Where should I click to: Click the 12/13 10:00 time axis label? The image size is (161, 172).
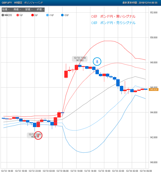click(x=76, y=171)
